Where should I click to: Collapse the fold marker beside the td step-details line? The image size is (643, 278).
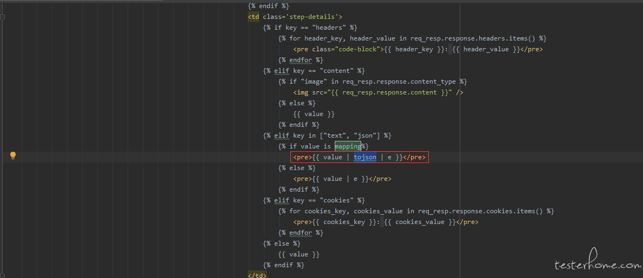pyautogui.click(x=3, y=17)
